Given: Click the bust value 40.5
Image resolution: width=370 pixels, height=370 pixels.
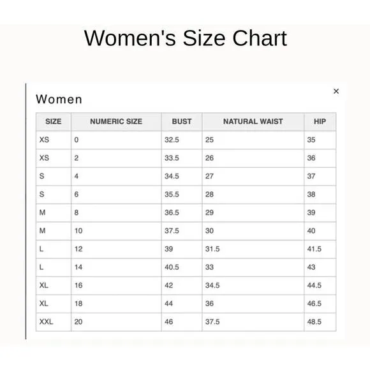Looking at the screenshot, I should click(x=172, y=267).
